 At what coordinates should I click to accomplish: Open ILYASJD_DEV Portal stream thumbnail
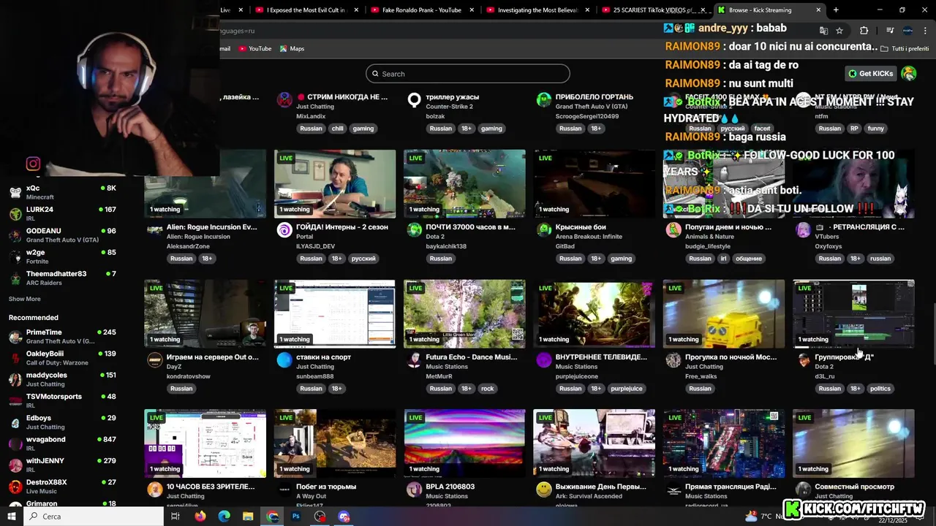[335, 184]
